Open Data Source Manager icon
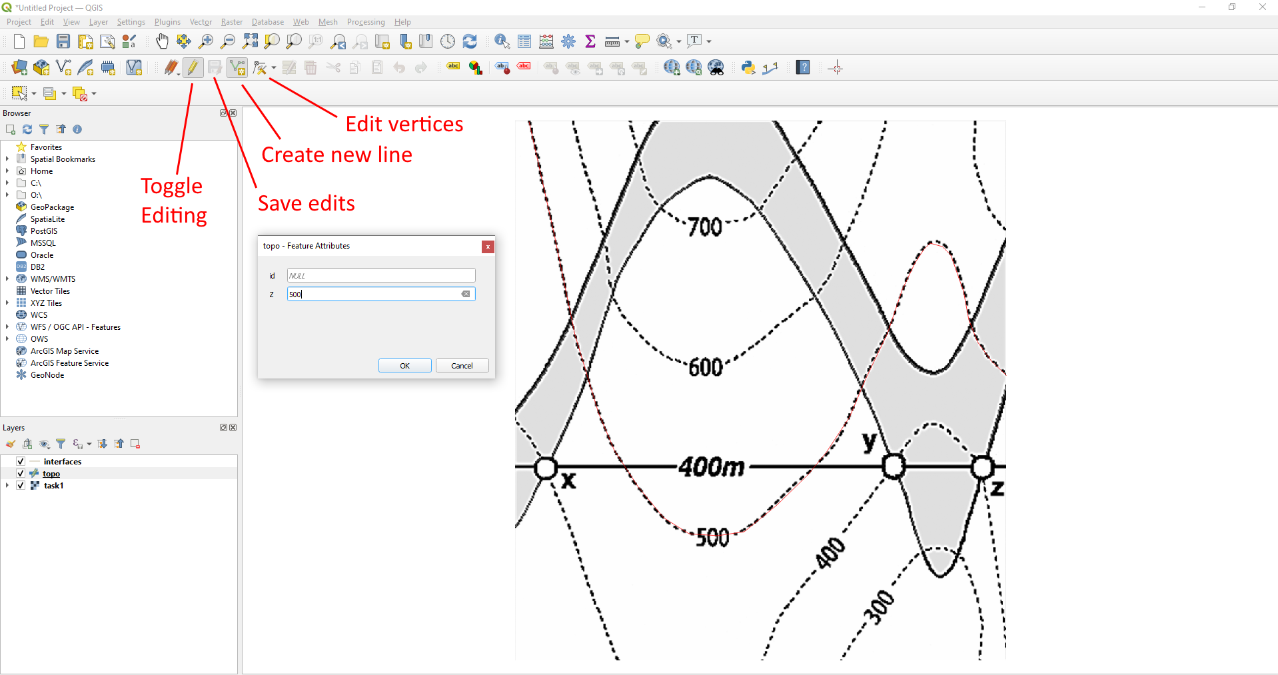Viewport: 1278px width, 675px height. point(19,67)
